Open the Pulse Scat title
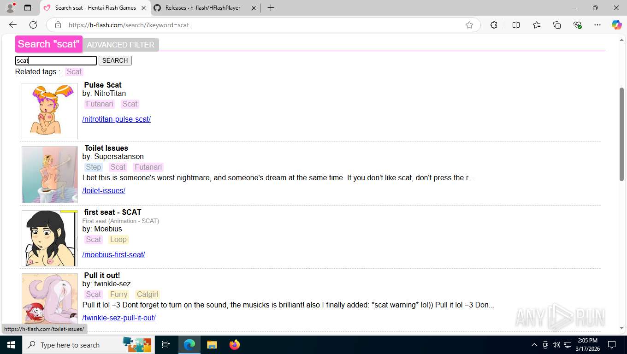The image size is (627, 354). coord(103,85)
